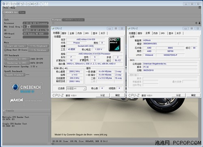Select 主板 tab in left CPU-Z window
203x147 pixels.
[72, 33]
